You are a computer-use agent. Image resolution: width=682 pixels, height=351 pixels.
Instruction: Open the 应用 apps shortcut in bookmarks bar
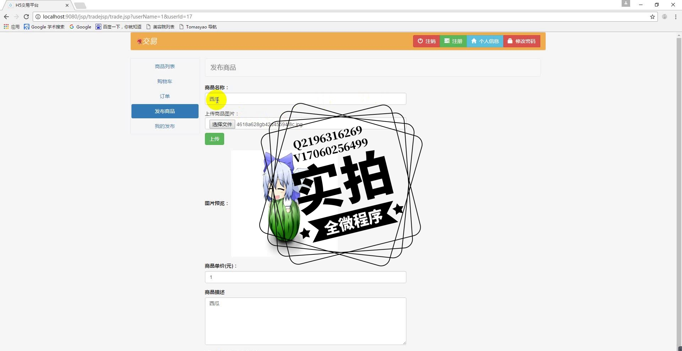coord(12,27)
